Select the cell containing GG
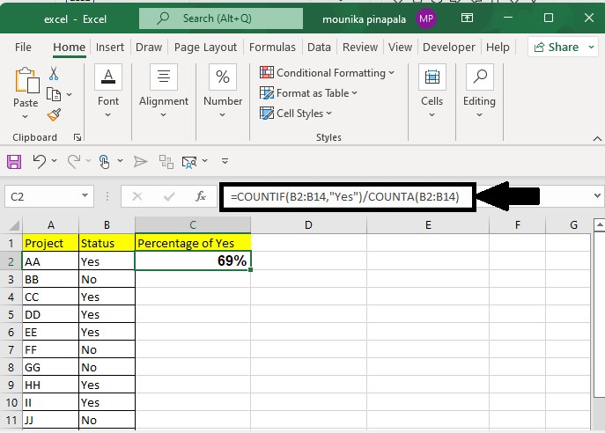Viewport: 605px width, 433px height. coord(50,368)
